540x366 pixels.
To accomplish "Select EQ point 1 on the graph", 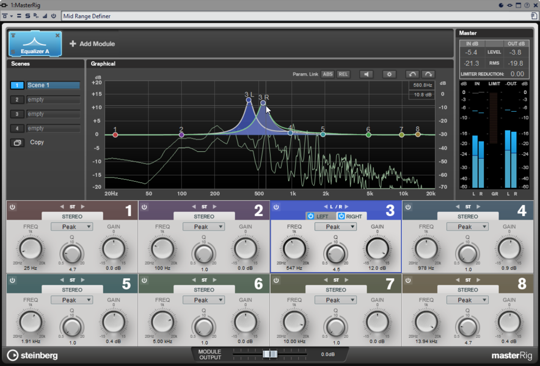I will click(x=115, y=135).
